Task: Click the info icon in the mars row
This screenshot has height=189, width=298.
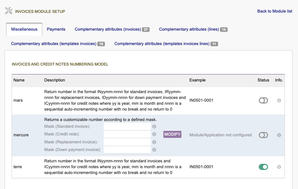Action: point(279,100)
